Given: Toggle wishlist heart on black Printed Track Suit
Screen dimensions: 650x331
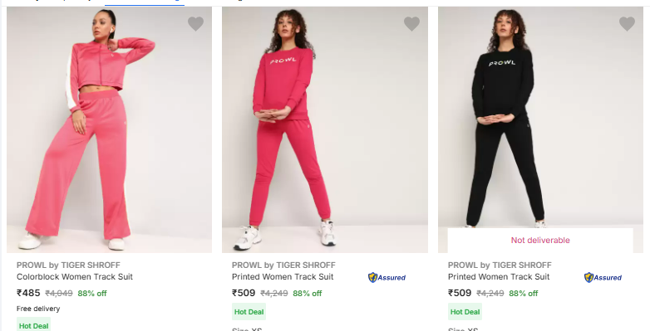Looking at the screenshot, I should (x=628, y=23).
